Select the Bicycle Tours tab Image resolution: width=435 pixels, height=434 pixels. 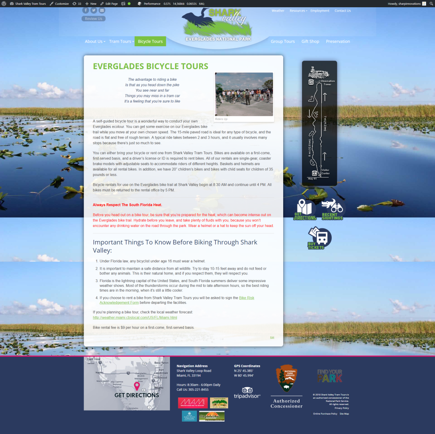(x=150, y=41)
